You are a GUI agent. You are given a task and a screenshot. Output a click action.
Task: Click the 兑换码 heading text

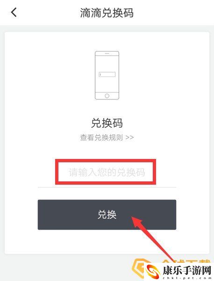pos(107,123)
